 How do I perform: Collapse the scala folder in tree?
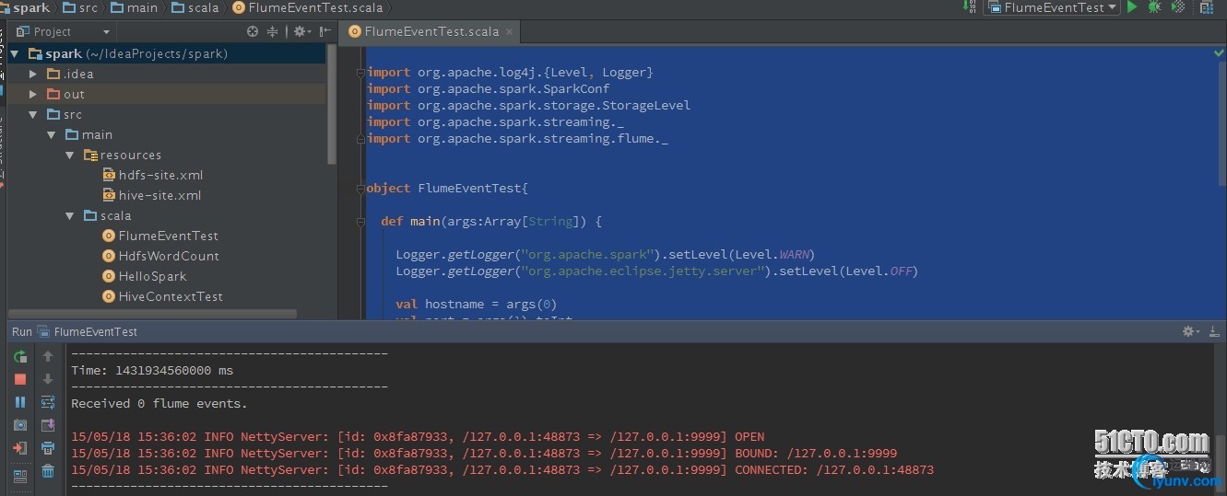pyautogui.click(x=70, y=215)
